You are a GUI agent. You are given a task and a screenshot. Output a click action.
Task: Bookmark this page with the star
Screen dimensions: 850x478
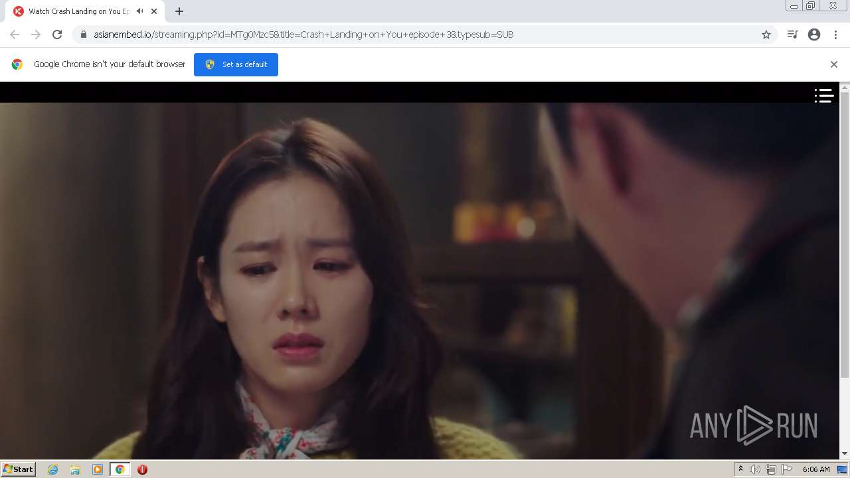click(x=766, y=35)
